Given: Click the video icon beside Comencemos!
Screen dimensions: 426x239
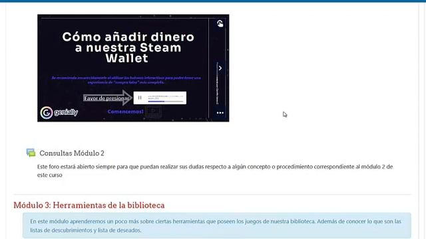Looking at the screenshot, I should [154, 112].
